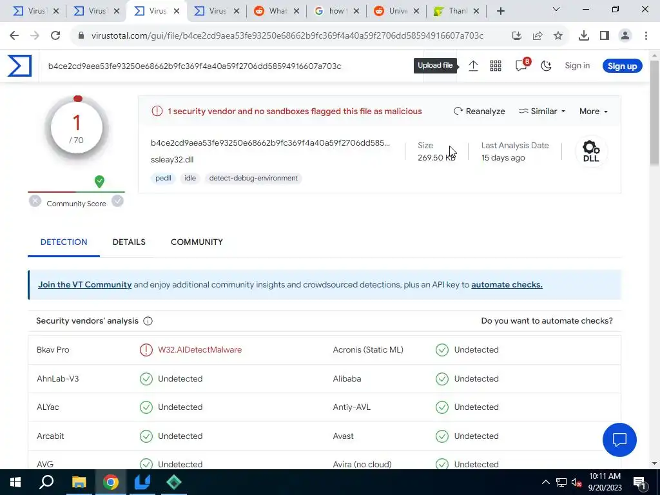
Task: Click the 269.50 KB size value
Action: pos(436,158)
